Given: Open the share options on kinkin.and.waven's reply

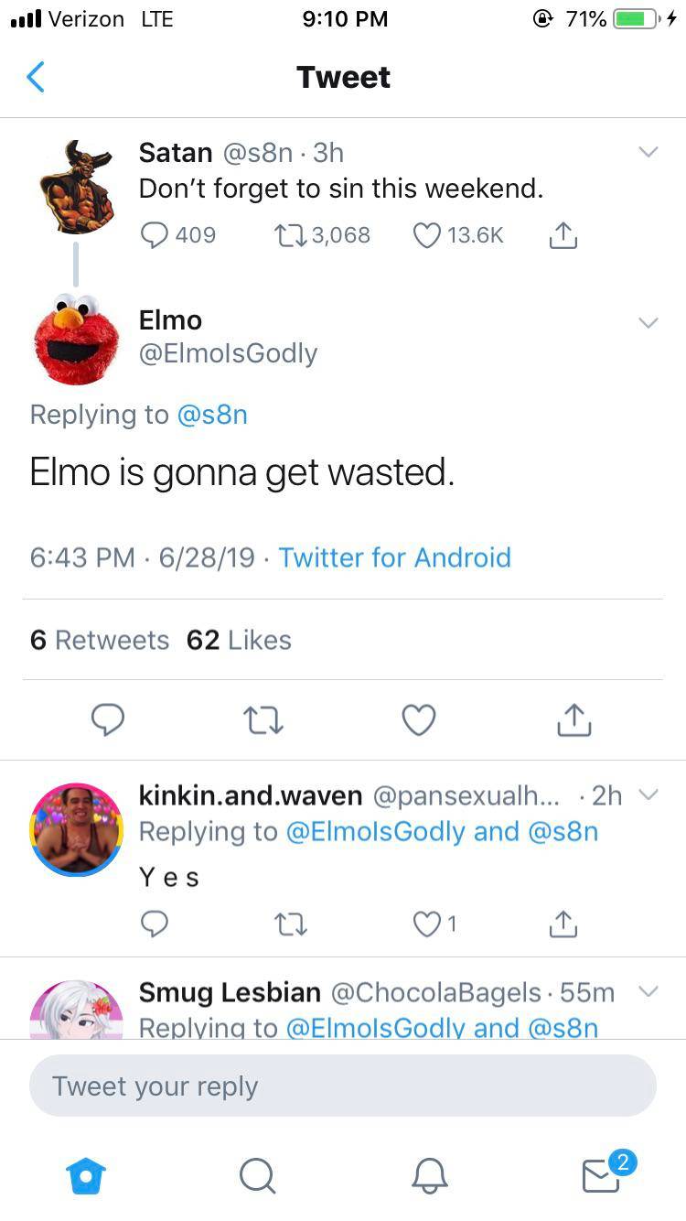Looking at the screenshot, I should tap(563, 924).
